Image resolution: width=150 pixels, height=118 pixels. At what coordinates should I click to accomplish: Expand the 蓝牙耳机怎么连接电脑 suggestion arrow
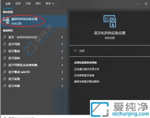tap(62, 65)
